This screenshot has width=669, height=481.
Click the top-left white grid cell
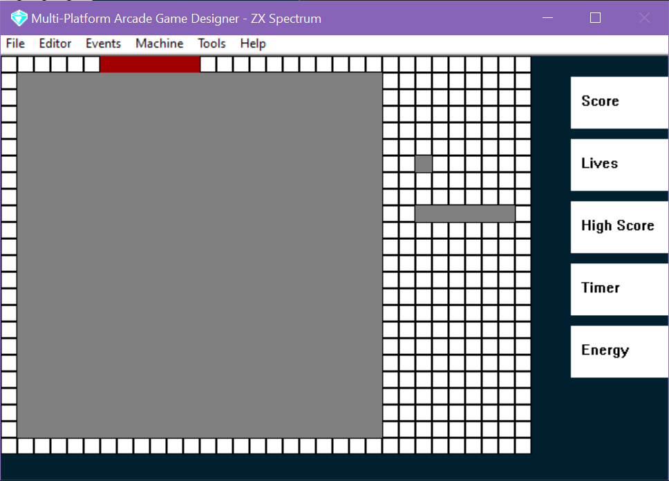coord(9,64)
